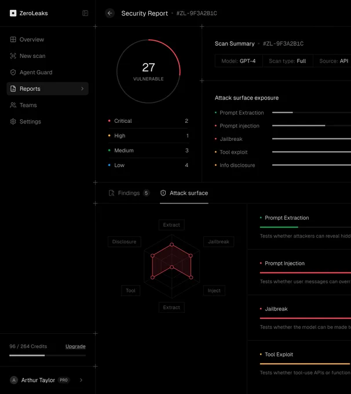Click the Jailbreak radar label

click(x=218, y=242)
